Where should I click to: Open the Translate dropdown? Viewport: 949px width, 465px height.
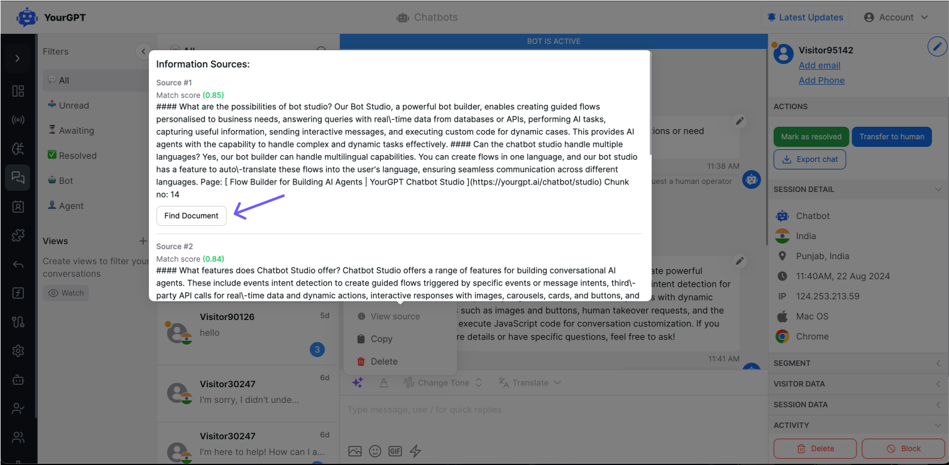click(529, 383)
